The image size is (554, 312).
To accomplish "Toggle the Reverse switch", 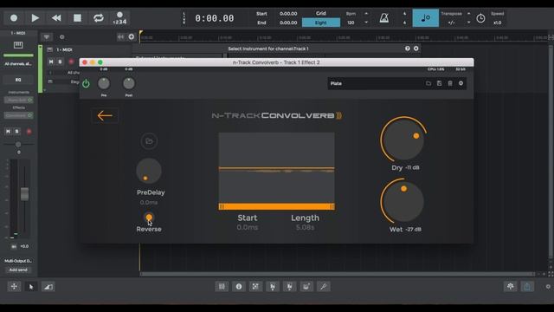I will point(149,218).
